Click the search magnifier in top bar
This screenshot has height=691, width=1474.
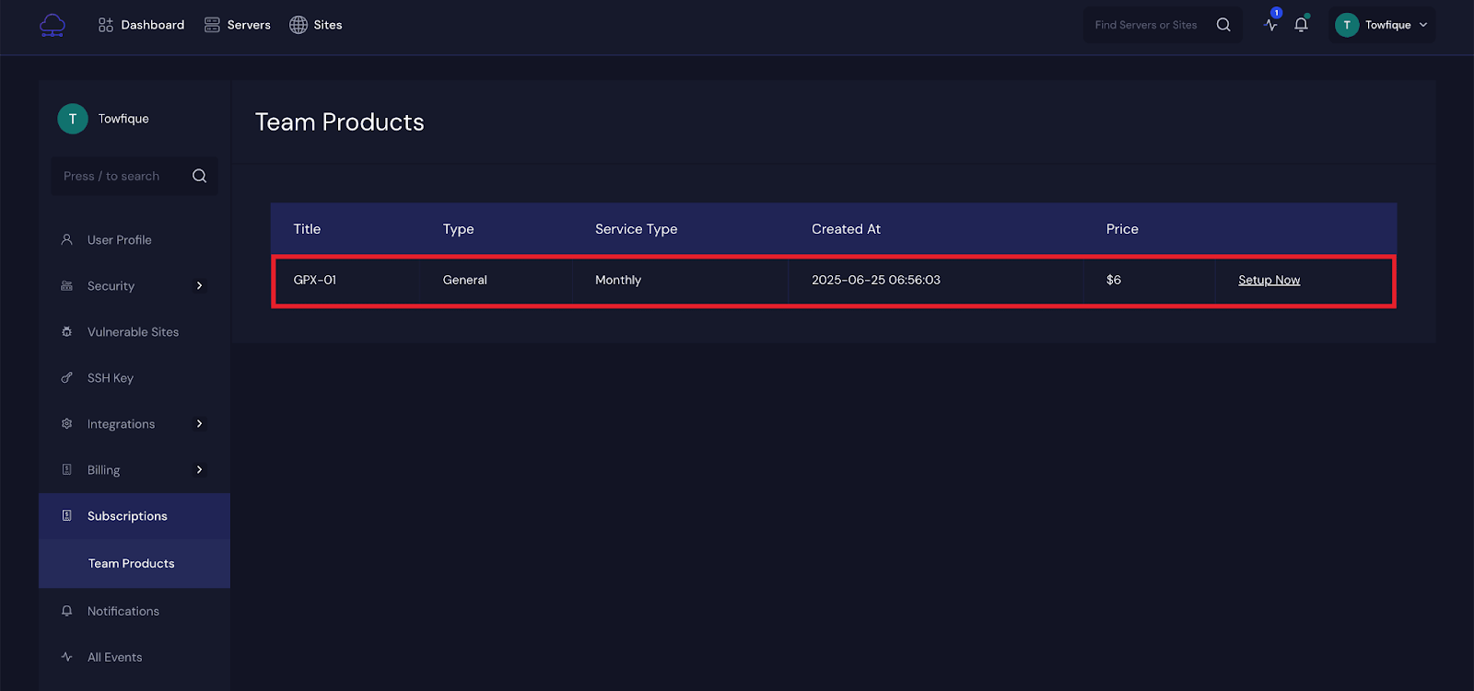tap(1223, 25)
